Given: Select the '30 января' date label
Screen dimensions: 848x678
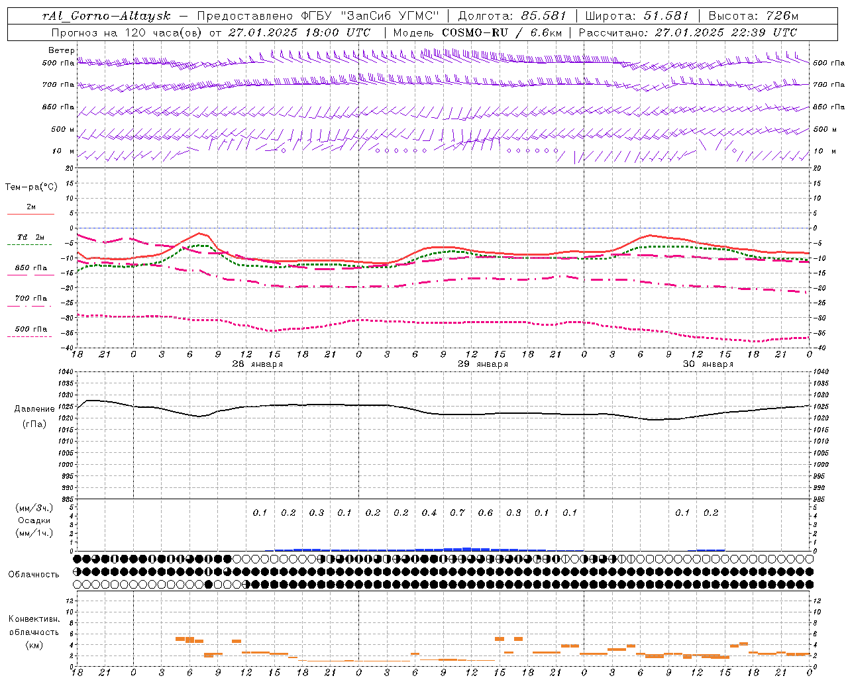Looking at the screenshot, I should (708, 364).
